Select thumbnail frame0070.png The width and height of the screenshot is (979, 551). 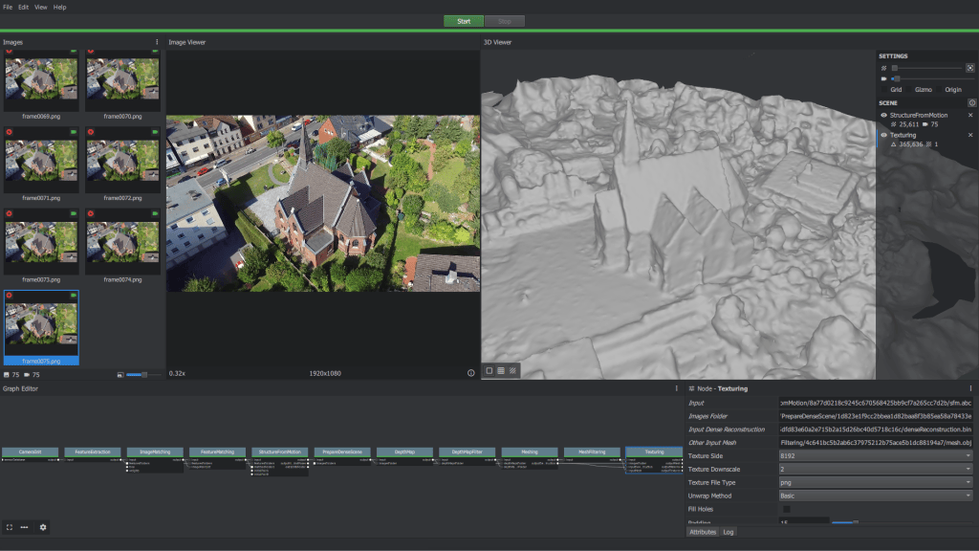click(x=122, y=84)
